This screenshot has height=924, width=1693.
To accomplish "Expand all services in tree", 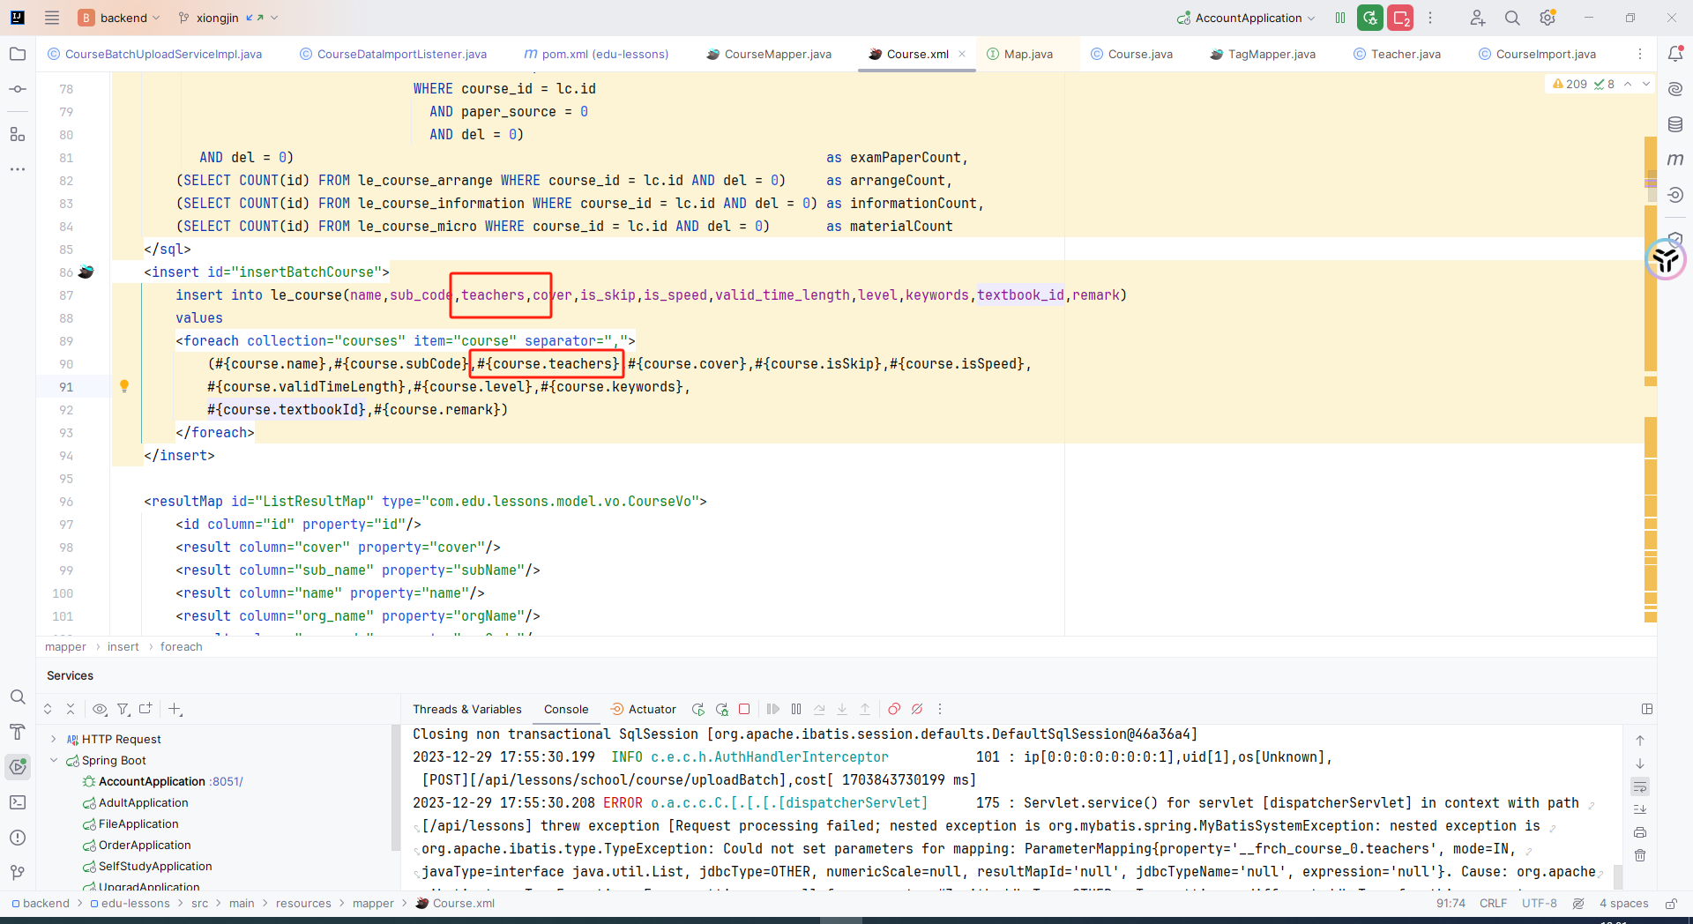I will pyautogui.click(x=48, y=709).
